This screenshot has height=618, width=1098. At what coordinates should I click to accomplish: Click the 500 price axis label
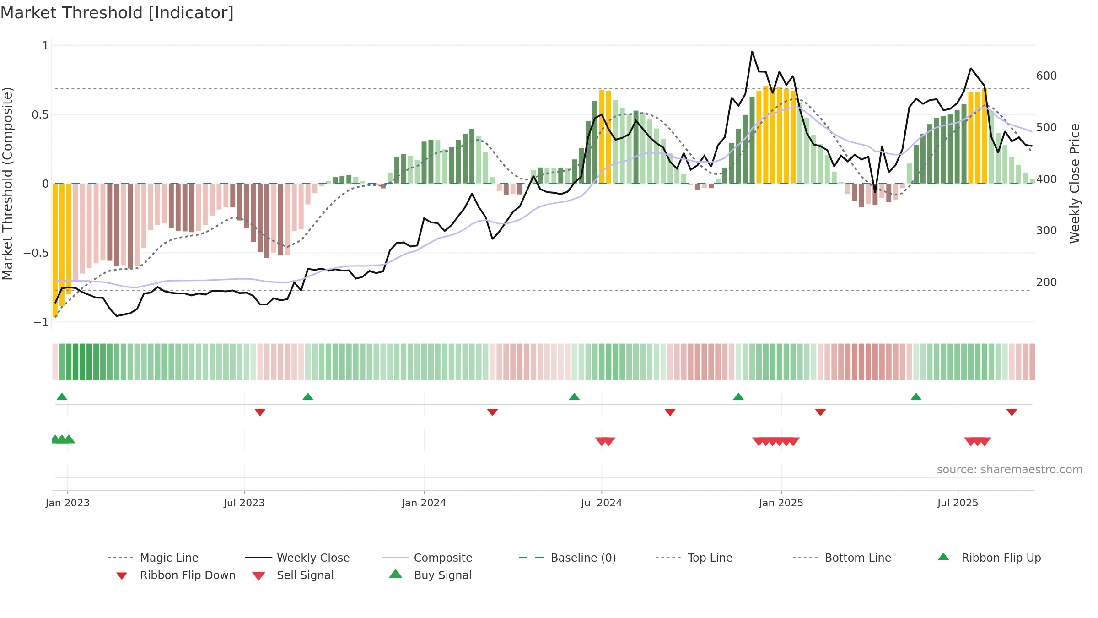tap(1047, 127)
